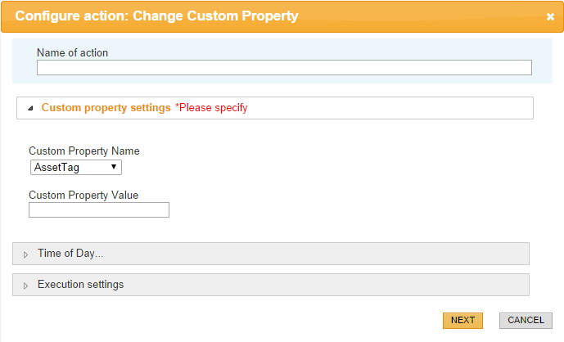This screenshot has height=342, width=564.
Task: Open the AssetTag property name dropdown
Action: (x=75, y=167)
